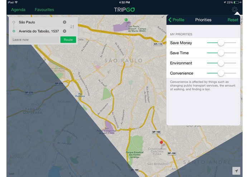Viewport: 249px width, 177px height.
Task: Tap the Legal link on the map
Action: [11, 174]
